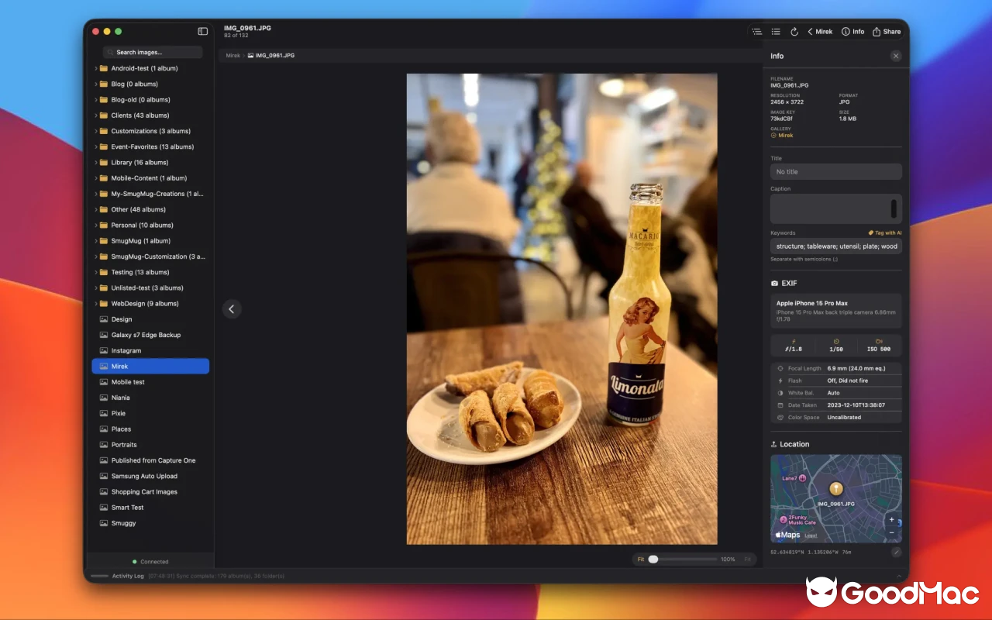
Task: Refresh the image with the reload icon
Action: coord(794,32)
